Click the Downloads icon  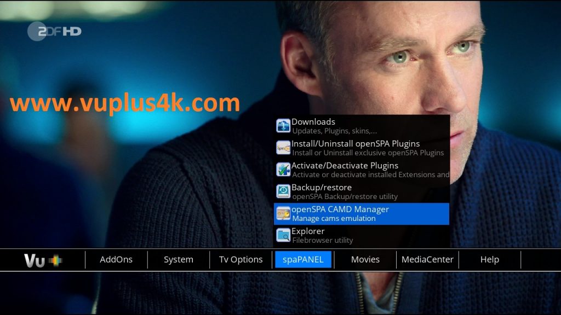pyautogui.click(x=283, y=126)
